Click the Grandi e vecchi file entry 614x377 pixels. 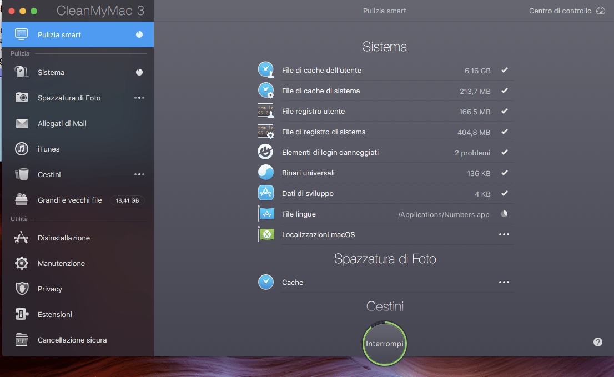coord(69,200)
